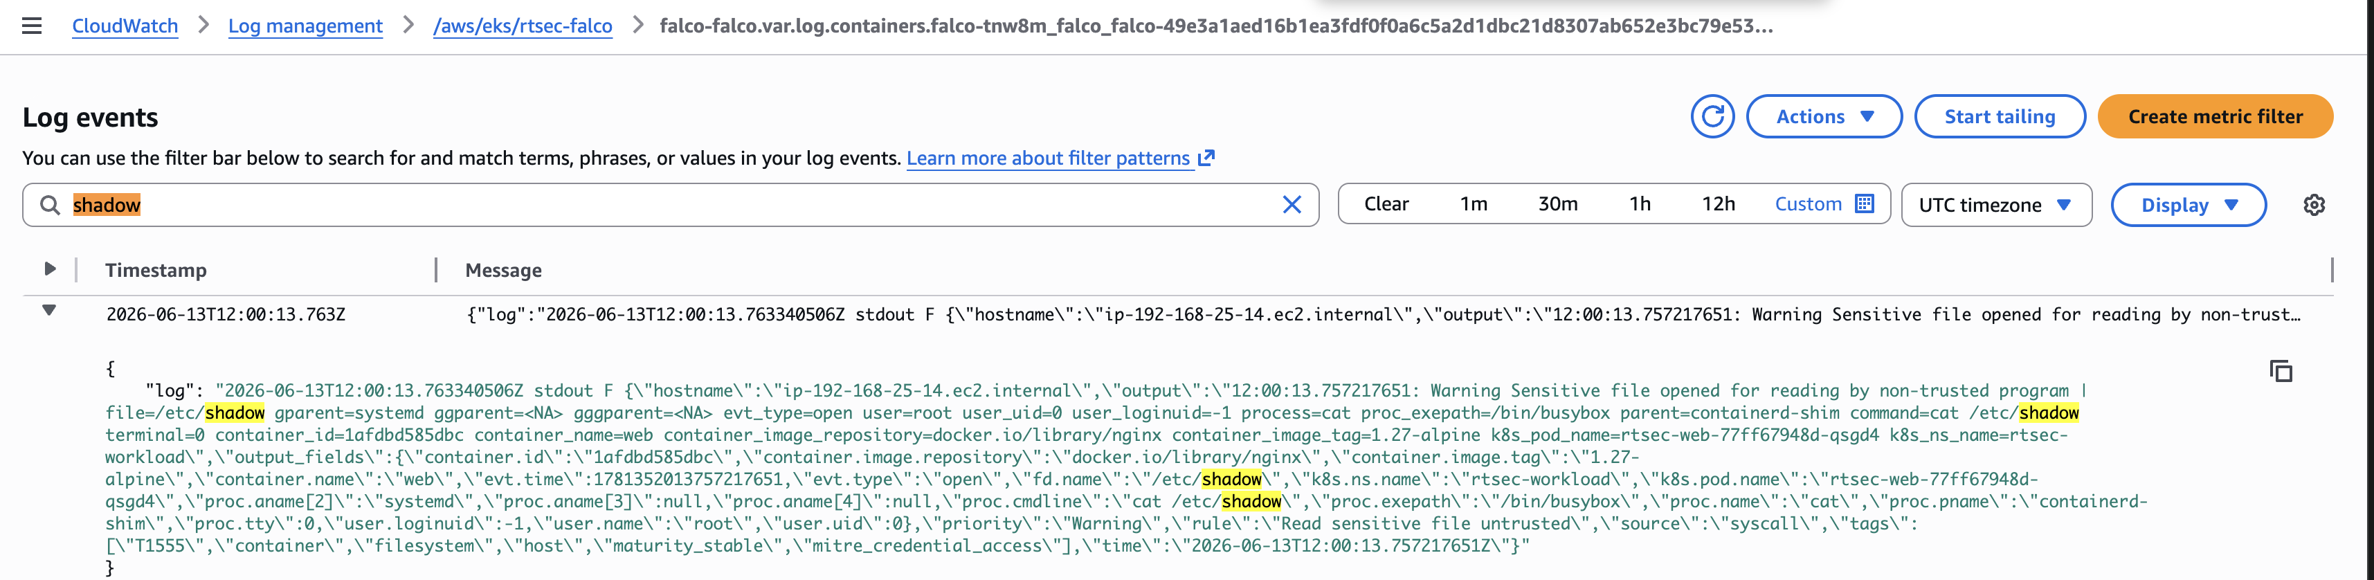Click timestamp 2026-06-13T12:00:13.763Z cell
This screenshot has height=580, width=2374.
click(x=226, y=314)
